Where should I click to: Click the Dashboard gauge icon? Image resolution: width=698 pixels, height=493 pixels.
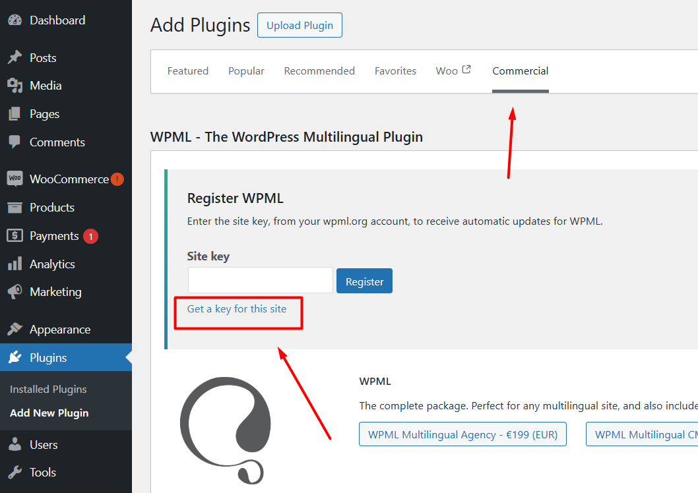pos(15,20)
